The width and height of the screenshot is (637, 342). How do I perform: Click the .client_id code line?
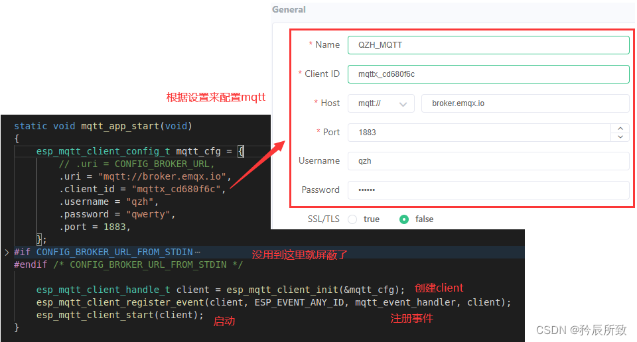(x=142, y=189)
